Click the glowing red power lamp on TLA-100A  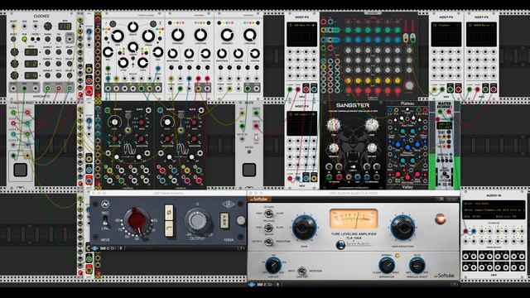click(440, 219)
